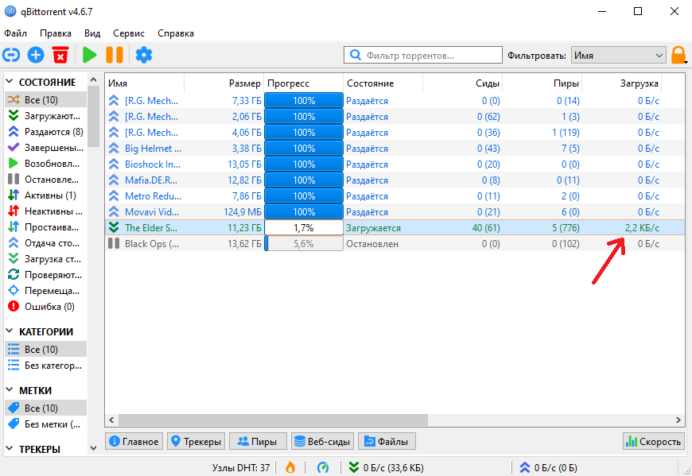
Task: Select the Загружаются status filter
Action: coord(46,116)
